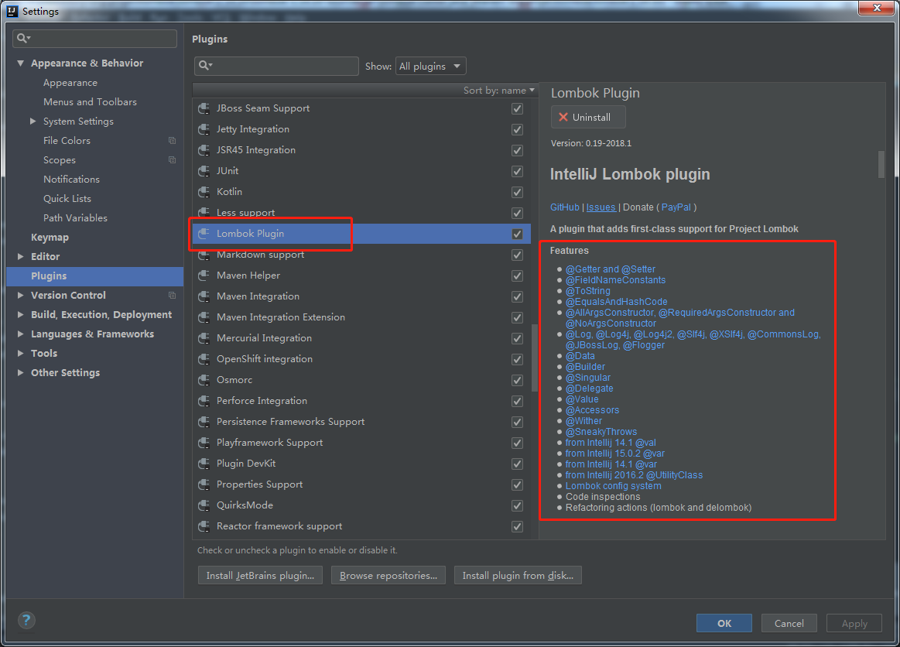Open the @Getter and @Setter feature link

(x=610, y=269)
